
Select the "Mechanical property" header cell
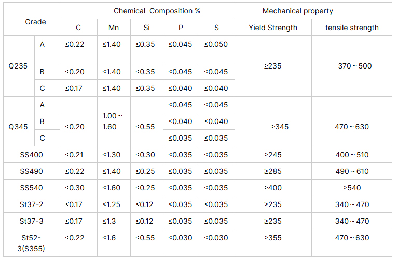[298, 11]
